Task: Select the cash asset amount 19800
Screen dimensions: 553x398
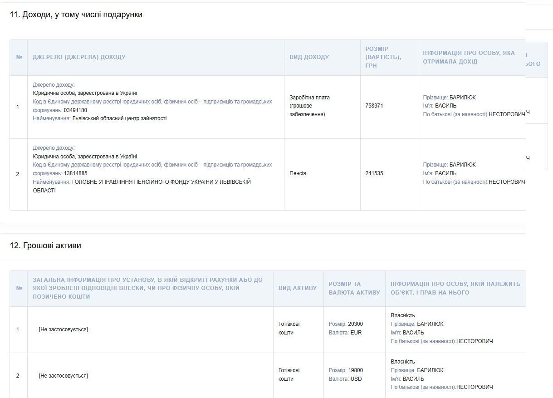Action: (x=355, y=370)
